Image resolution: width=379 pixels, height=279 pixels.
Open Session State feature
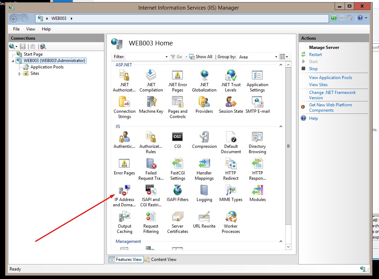[231, 105]
